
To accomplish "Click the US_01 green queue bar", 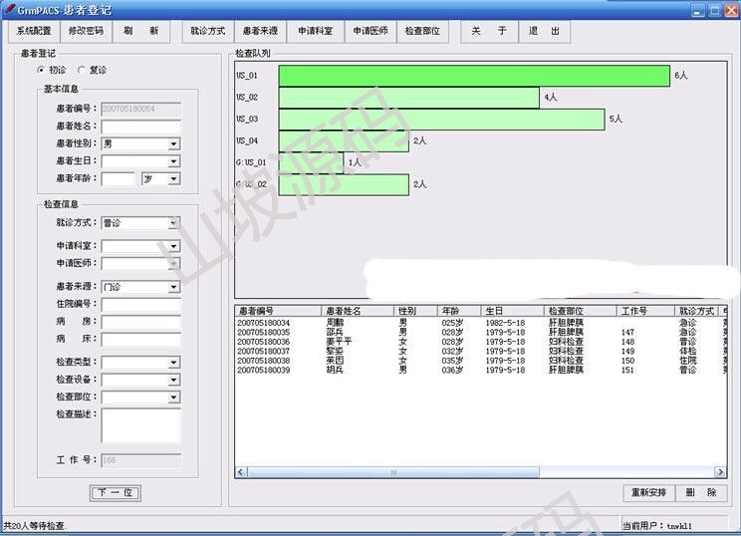I will (x=474, y=76).
